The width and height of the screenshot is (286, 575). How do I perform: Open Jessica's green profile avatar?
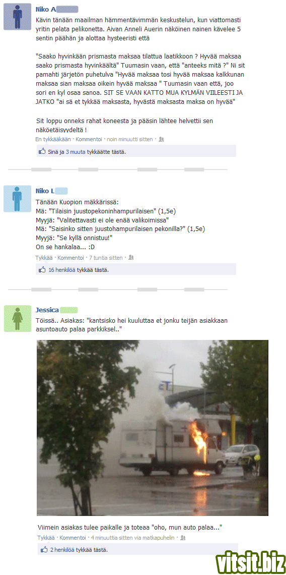[17, 318]
